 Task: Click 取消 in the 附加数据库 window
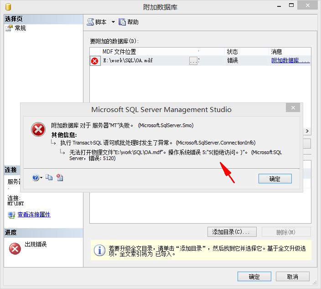293,277
